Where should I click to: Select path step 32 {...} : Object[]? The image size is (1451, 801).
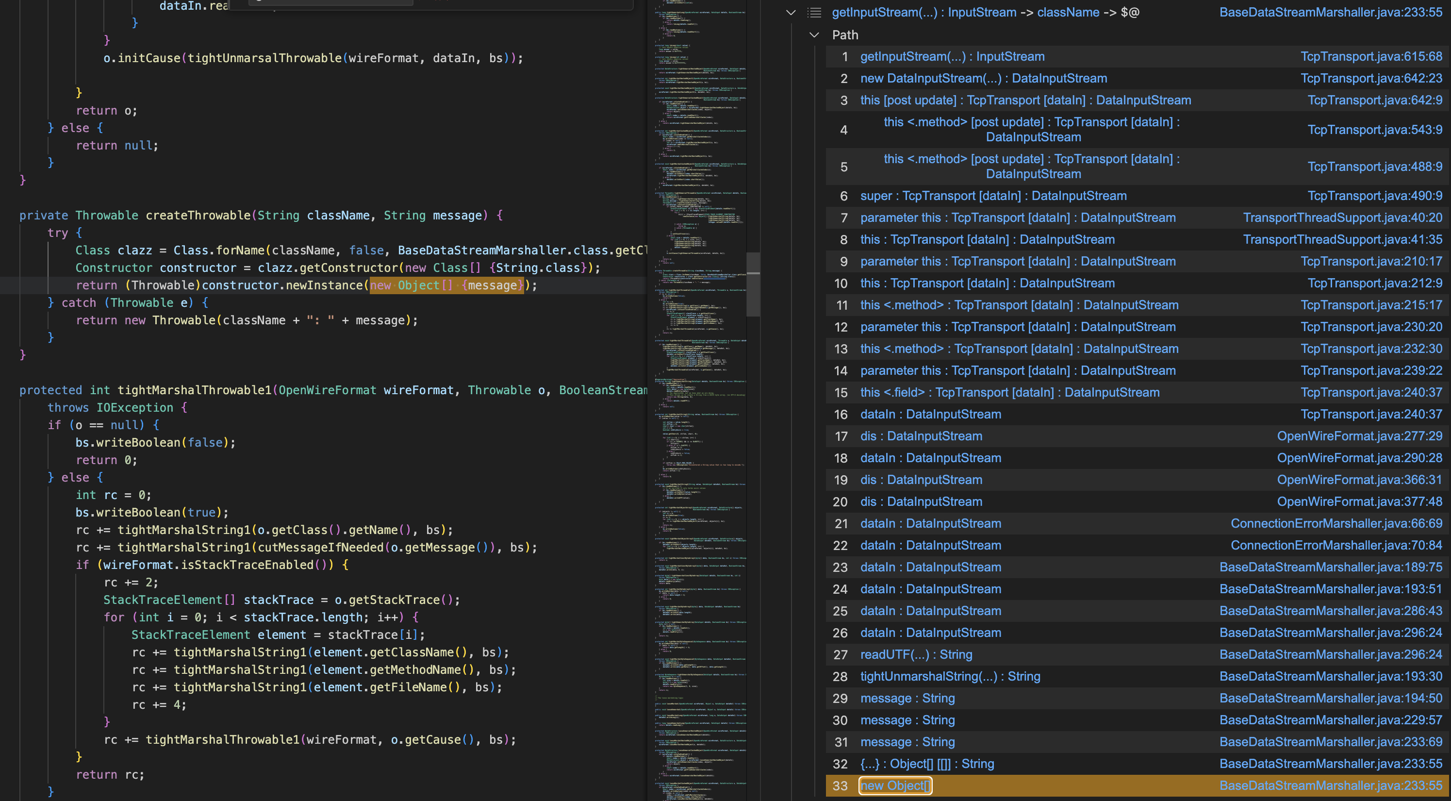[927, 764]
